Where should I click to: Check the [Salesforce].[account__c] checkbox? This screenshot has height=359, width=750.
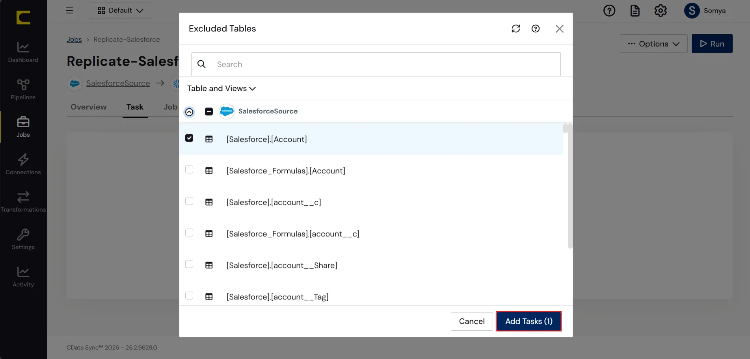pos(189,201)
